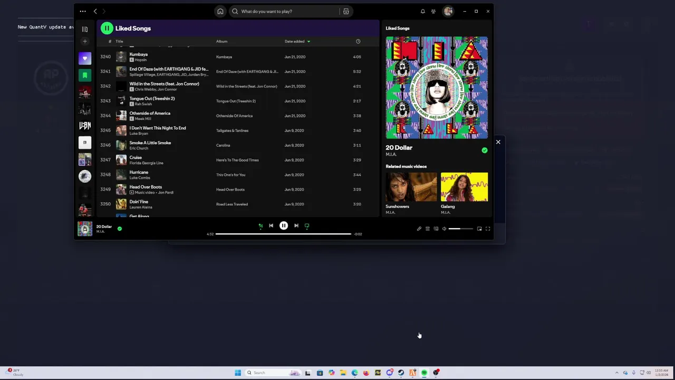Open artist link Meek Mill
Image resolution: width=675 pixels, height=380 pixels.
[143, 119]
